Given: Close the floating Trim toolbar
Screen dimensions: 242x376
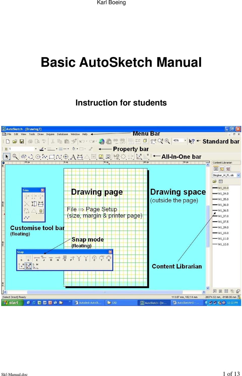Looking at the screenshot, I should (43, 190).
